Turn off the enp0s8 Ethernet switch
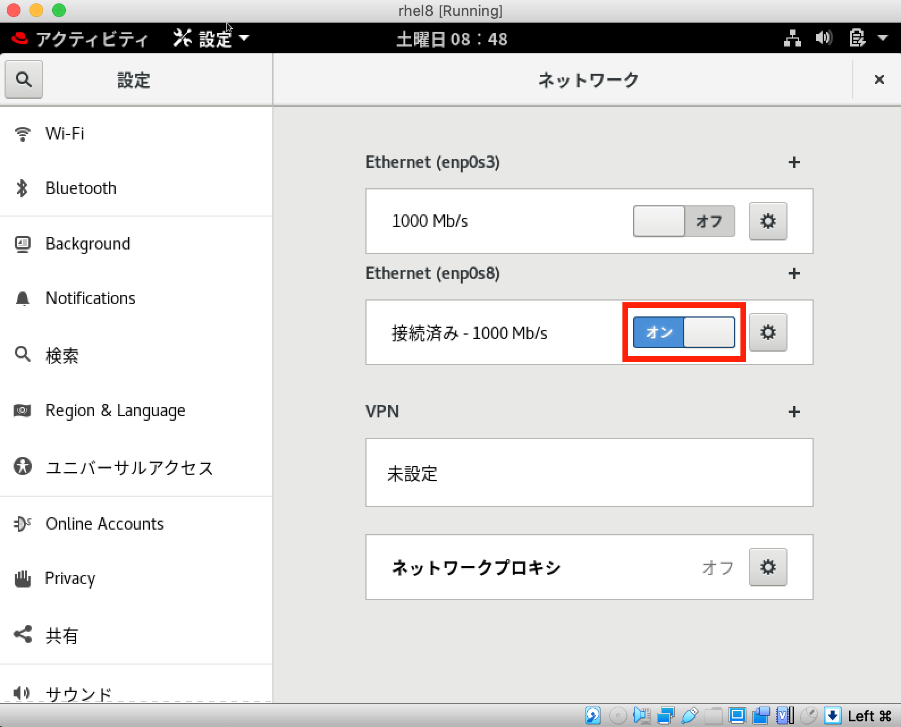Viewport: 901px width, 727px height. click(684, 332)
